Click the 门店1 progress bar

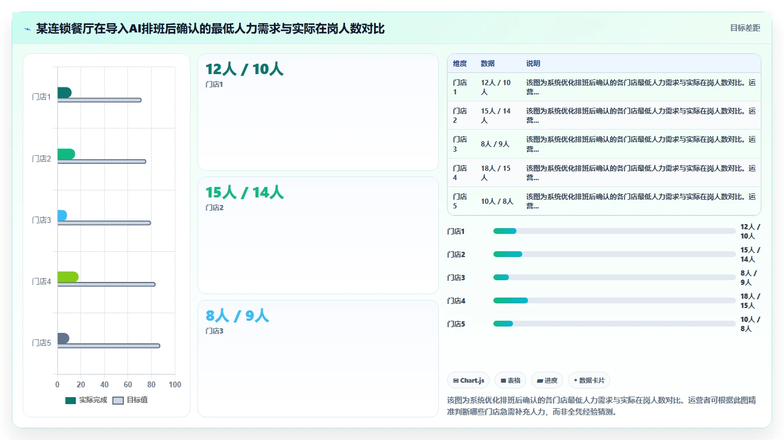pos(614,231)
